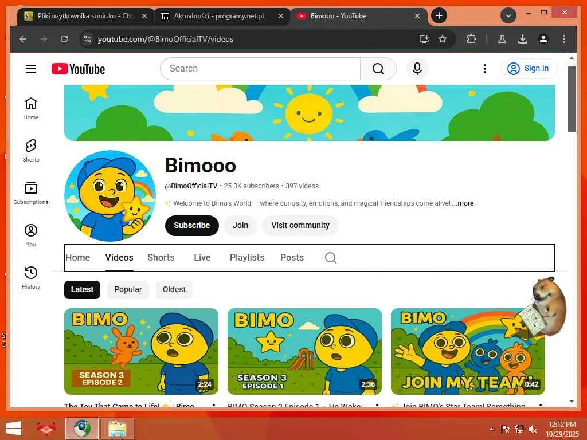Image resolution: width=587 pixels, height=440 pixels.
Task: Open Season 3 Episode 1 video thumbnail
Action: [x=304, y=351]
